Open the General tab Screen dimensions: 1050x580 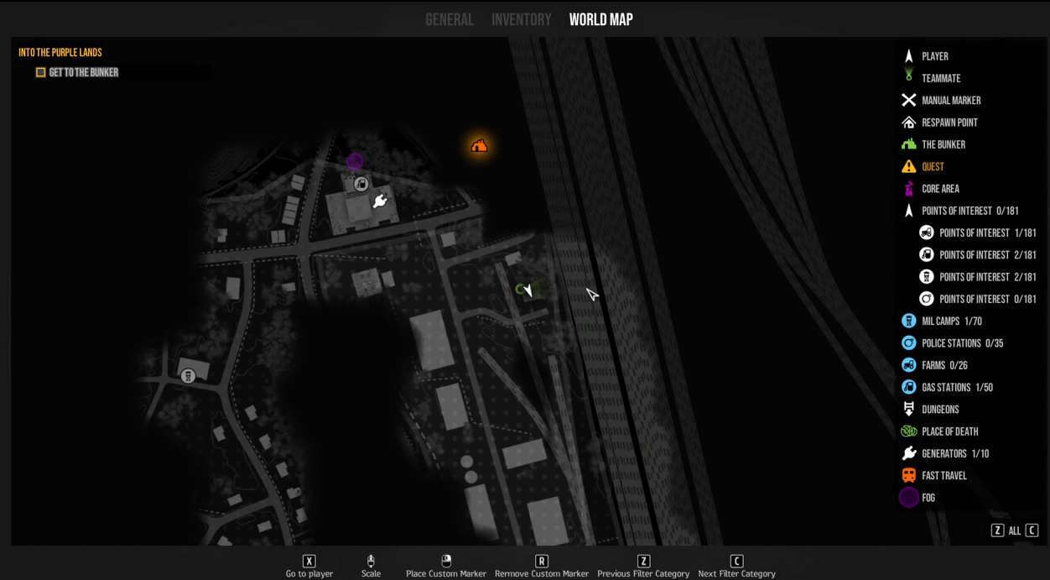[x=450, y=19]
